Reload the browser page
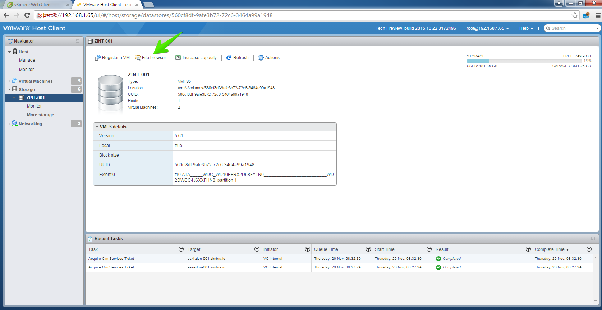Image resolution: width=602 pixels, height=310 pixels. (x=27, y=15)
